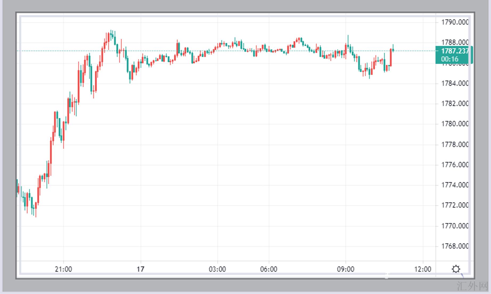491x294 pixels.
Task: Click the 06:00 time axis label
Action: click(268, 269)
